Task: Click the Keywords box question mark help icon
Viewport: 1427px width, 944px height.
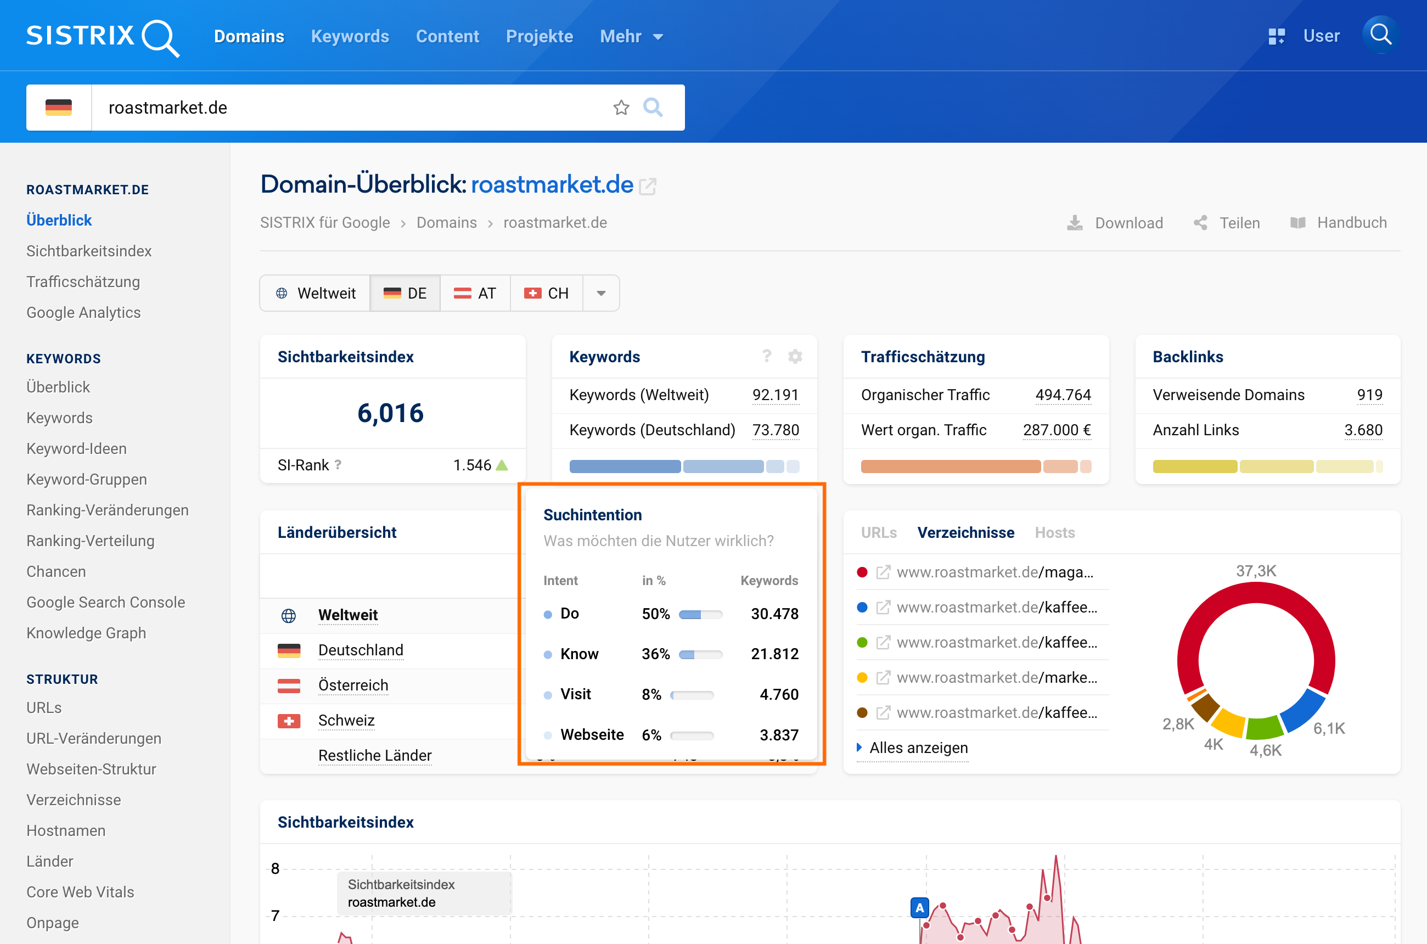Action: pyautogui.click(x=767, y=356)
